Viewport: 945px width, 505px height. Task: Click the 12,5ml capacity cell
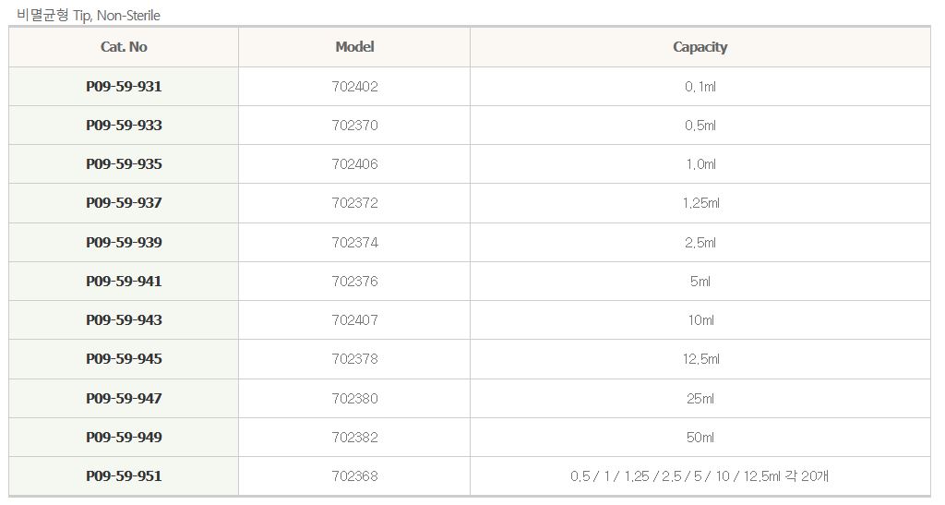[x=700, y=359]
